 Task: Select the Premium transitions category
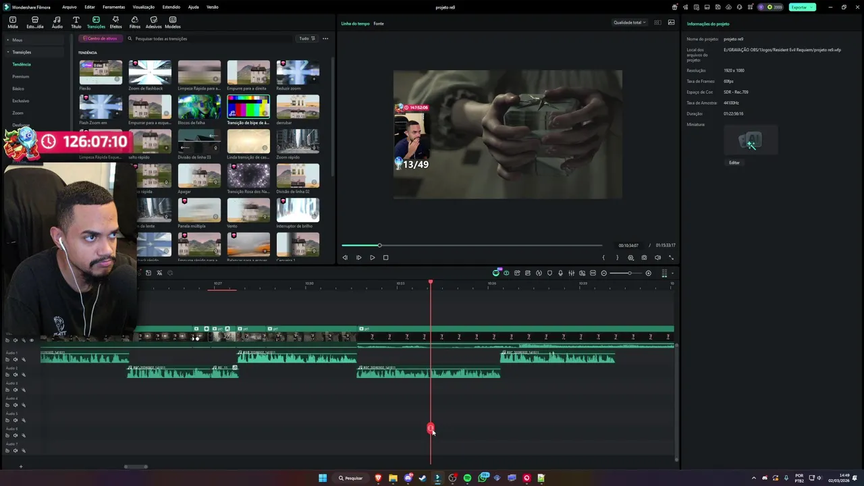(21, 76)
